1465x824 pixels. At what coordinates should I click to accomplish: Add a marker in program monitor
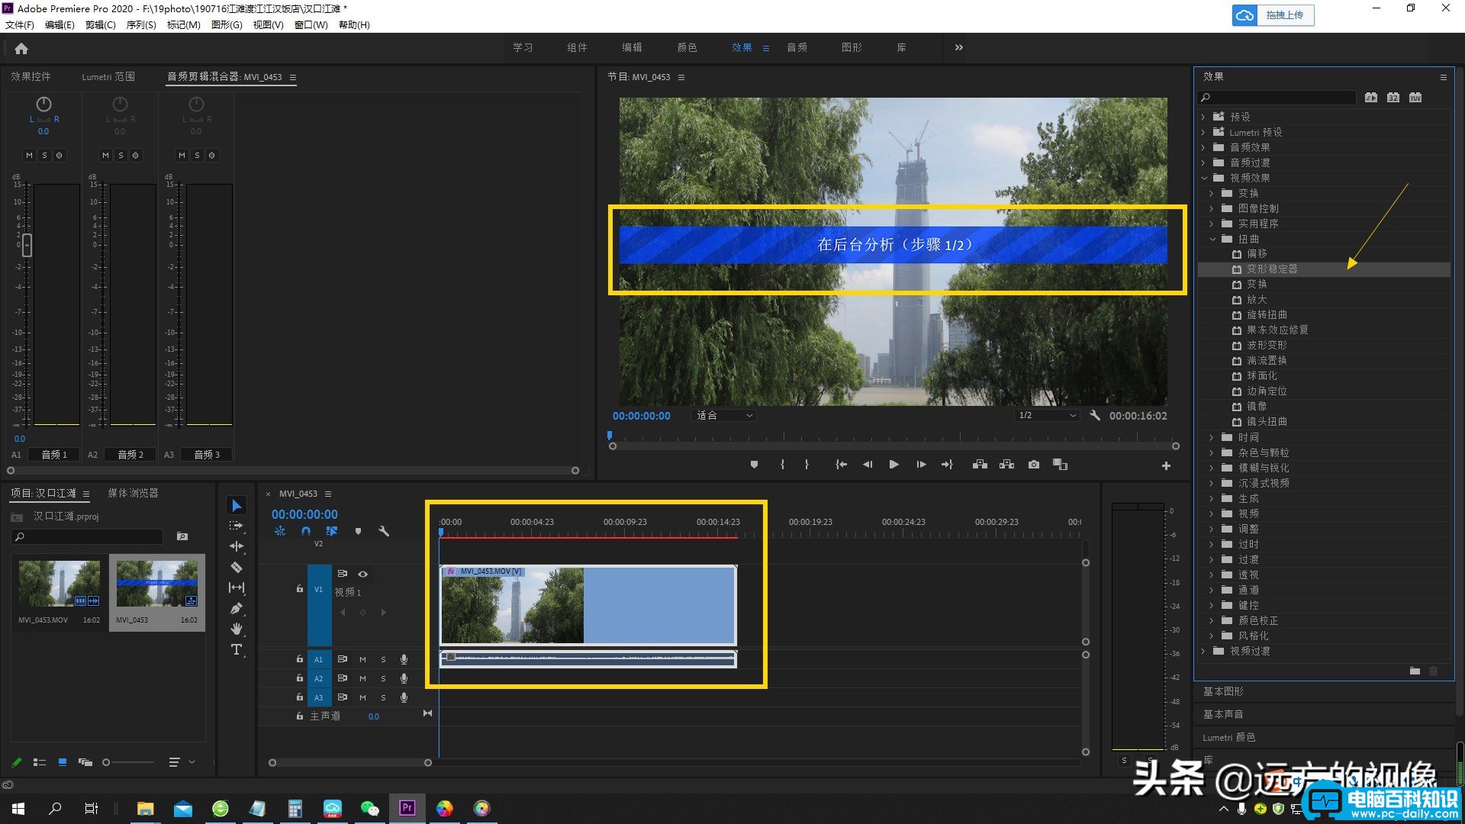coord(754,465)
